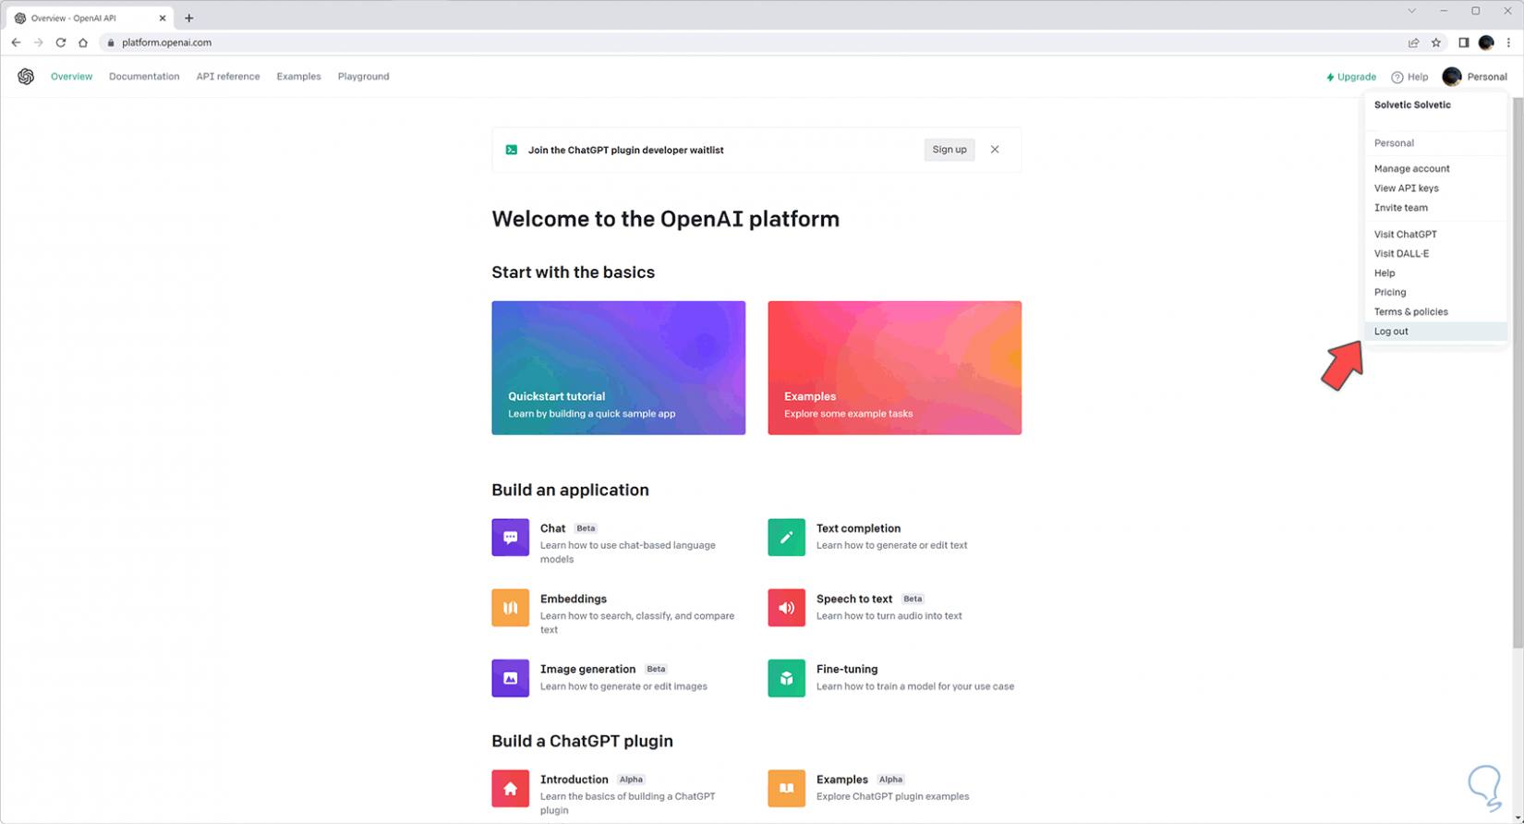Screen dimensions: 1524x824
Task: Open the API reference tab
Action: [x=228, y=77]
